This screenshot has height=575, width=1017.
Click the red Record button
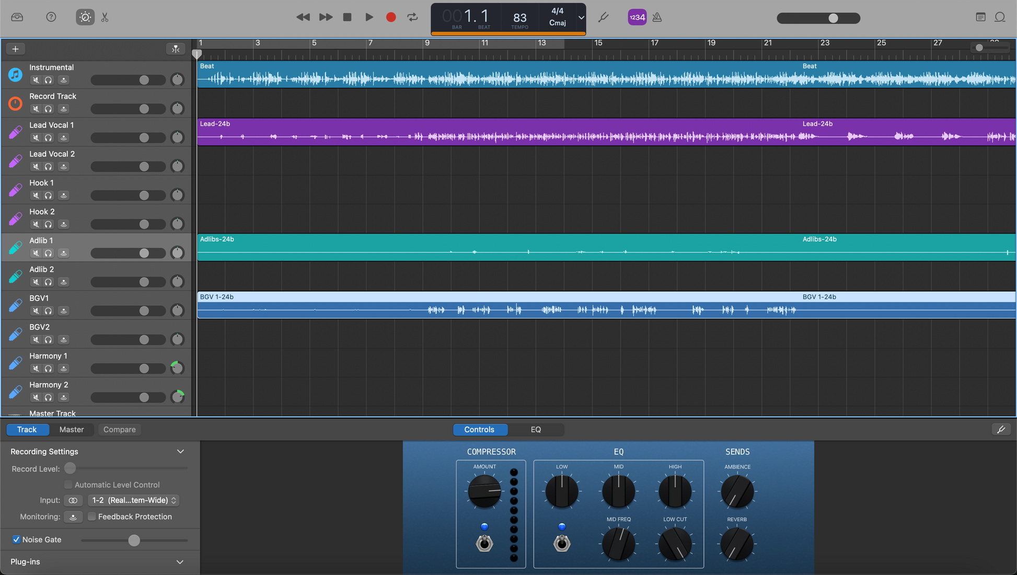390,17
